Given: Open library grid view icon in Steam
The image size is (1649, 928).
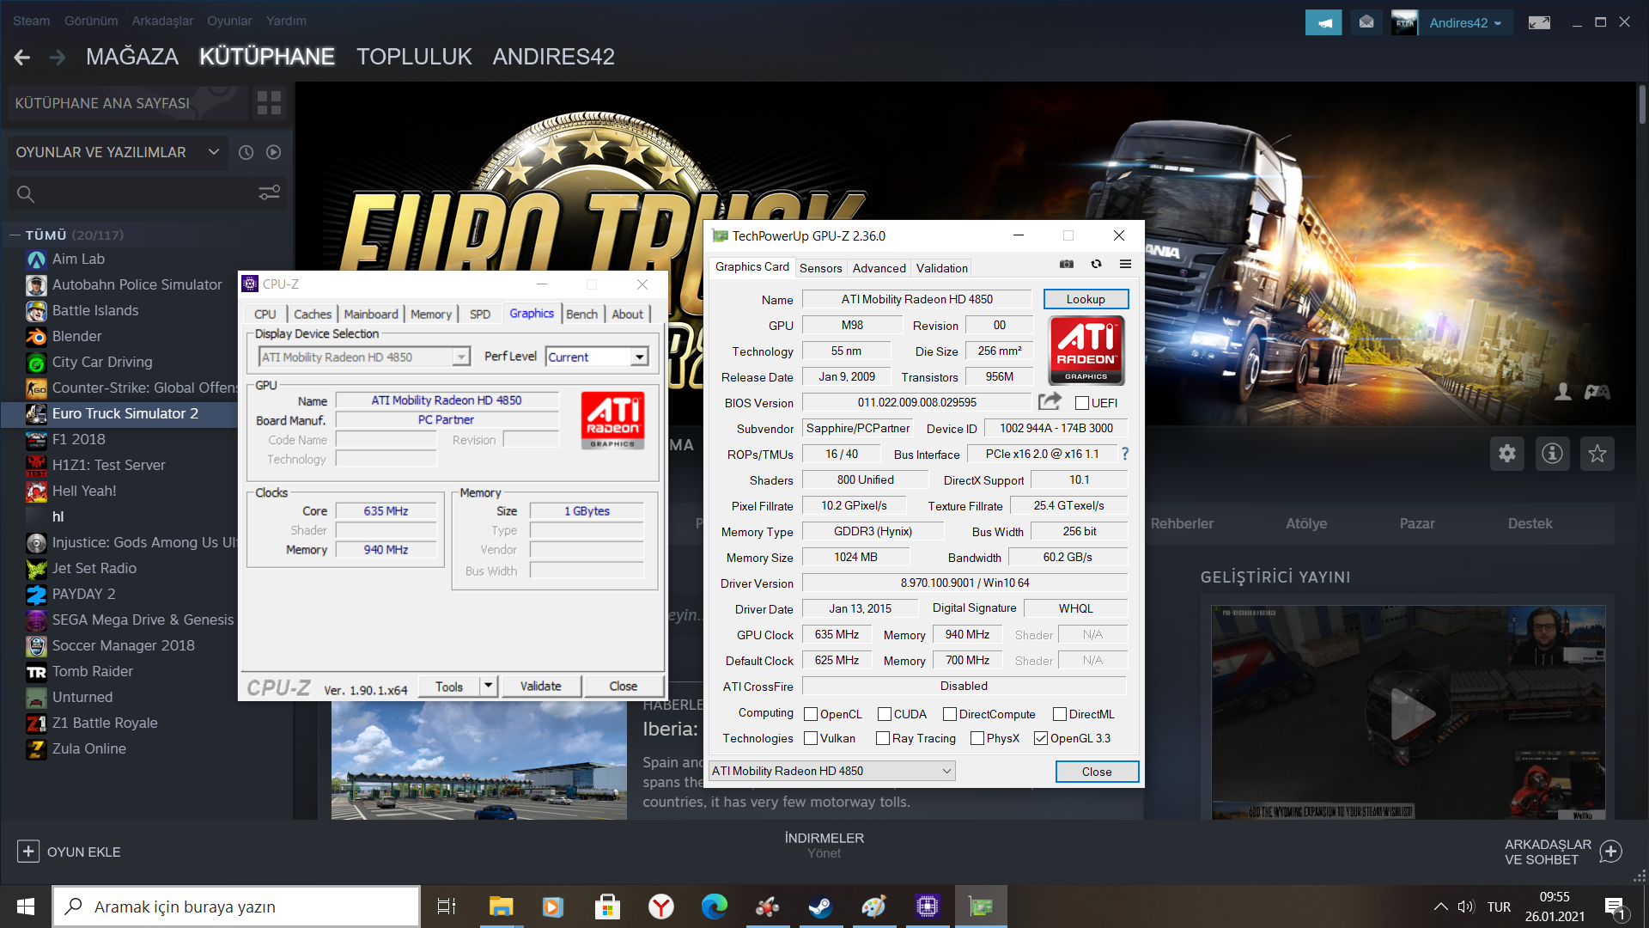Looking at the screenshot, I should [x=268, y=102].
